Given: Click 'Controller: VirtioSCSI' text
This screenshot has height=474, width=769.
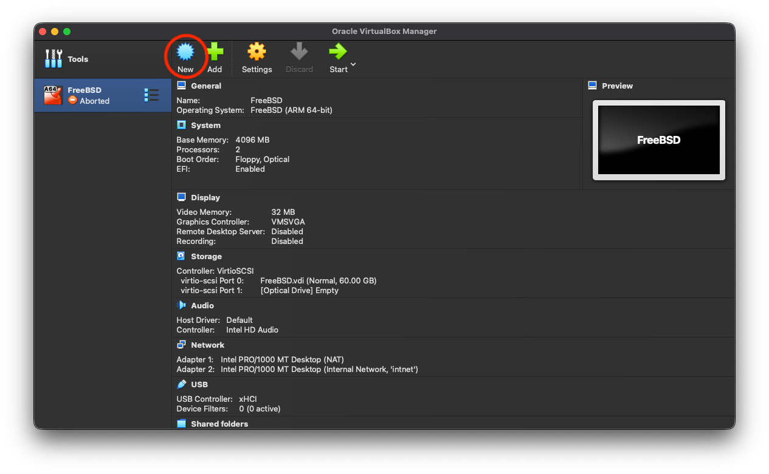Looking at the screenshot, I should click(x=215, y=271).
